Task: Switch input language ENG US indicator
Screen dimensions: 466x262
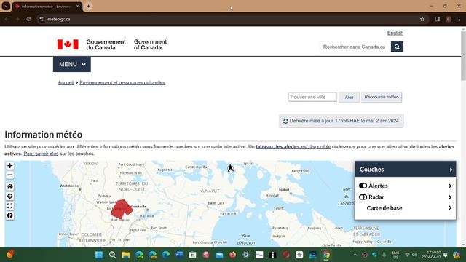Action: 395,255
